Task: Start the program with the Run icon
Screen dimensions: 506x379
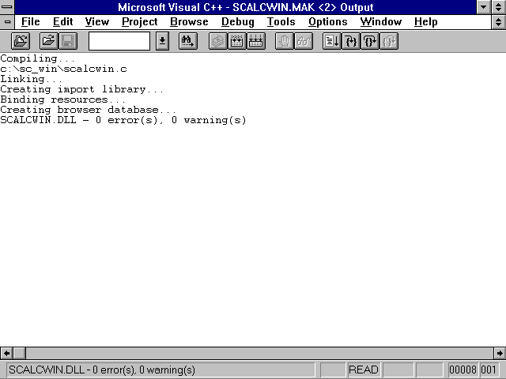Action: tap(332, 41)
